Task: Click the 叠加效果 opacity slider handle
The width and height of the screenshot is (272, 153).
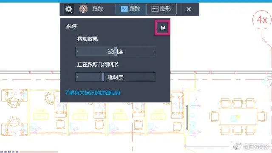Action: pyautogui.click(x=116, y=51)
